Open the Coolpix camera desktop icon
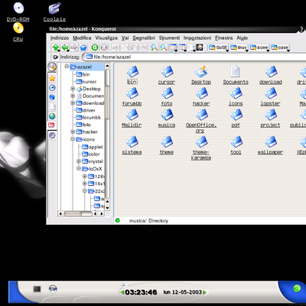306x306 pixels. coord(54,12)
